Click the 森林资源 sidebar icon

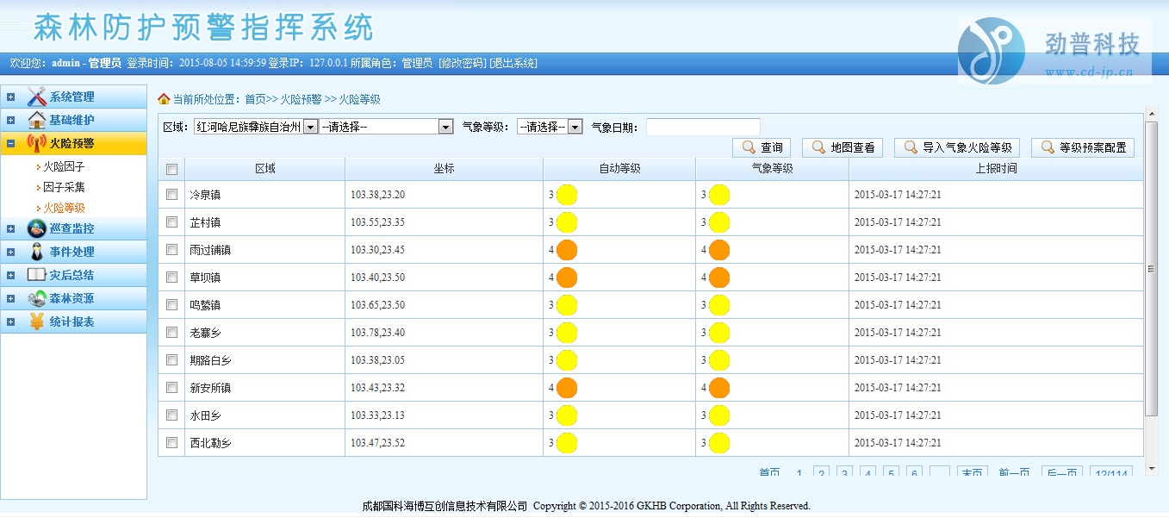pos(36,298)
